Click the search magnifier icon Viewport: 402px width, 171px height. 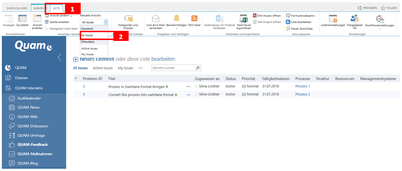pos(197,68)
